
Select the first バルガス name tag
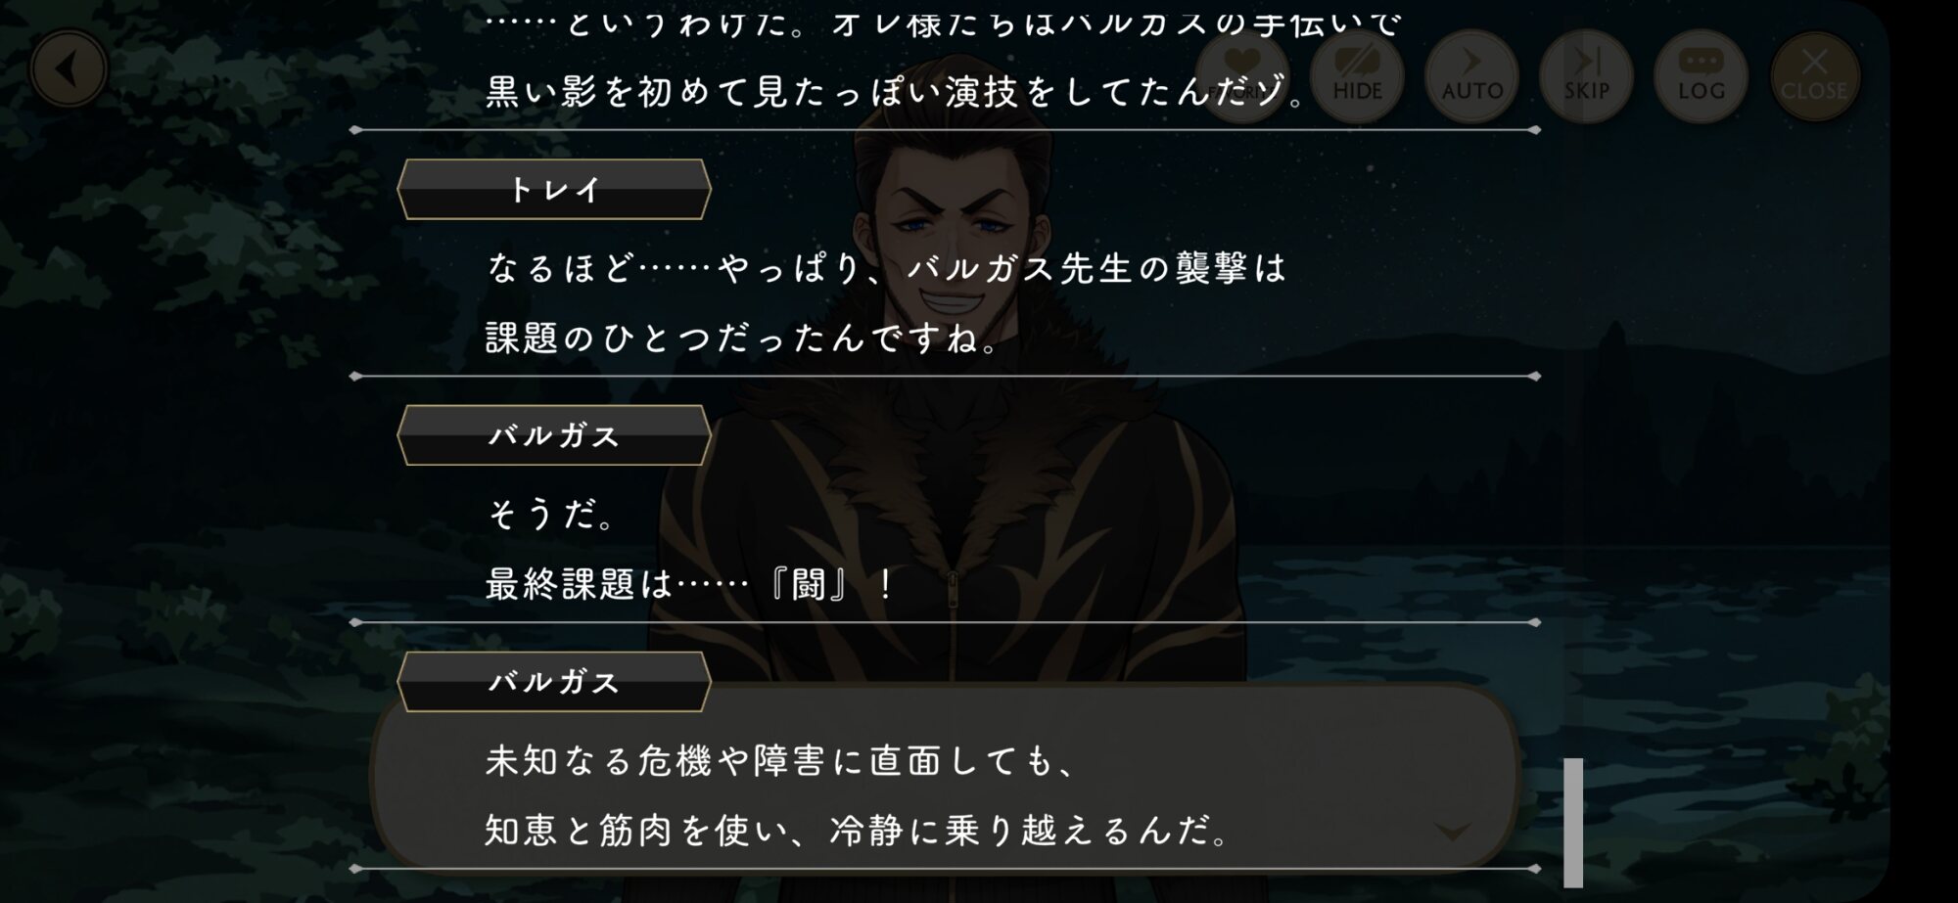click(554, 435)
